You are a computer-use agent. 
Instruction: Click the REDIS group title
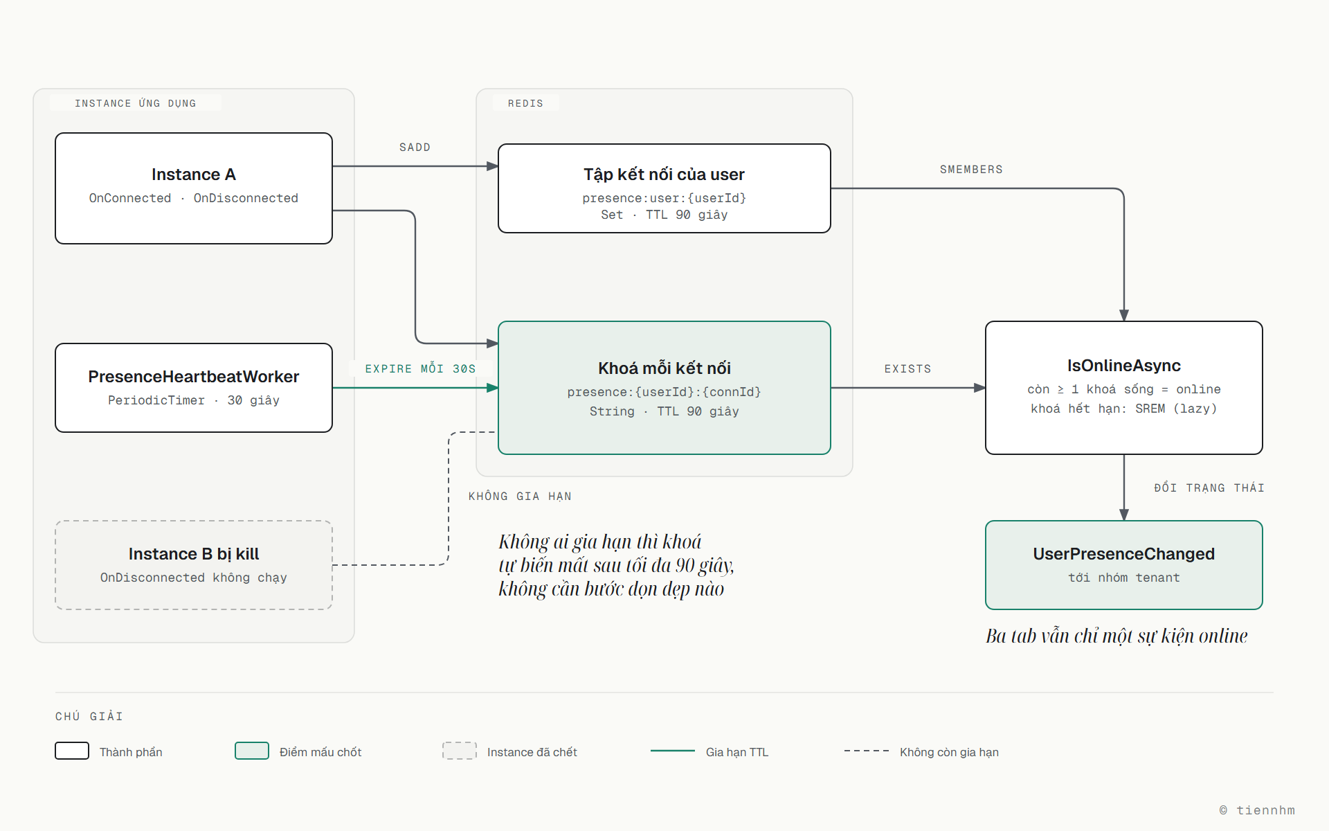(x=525, y=103)
